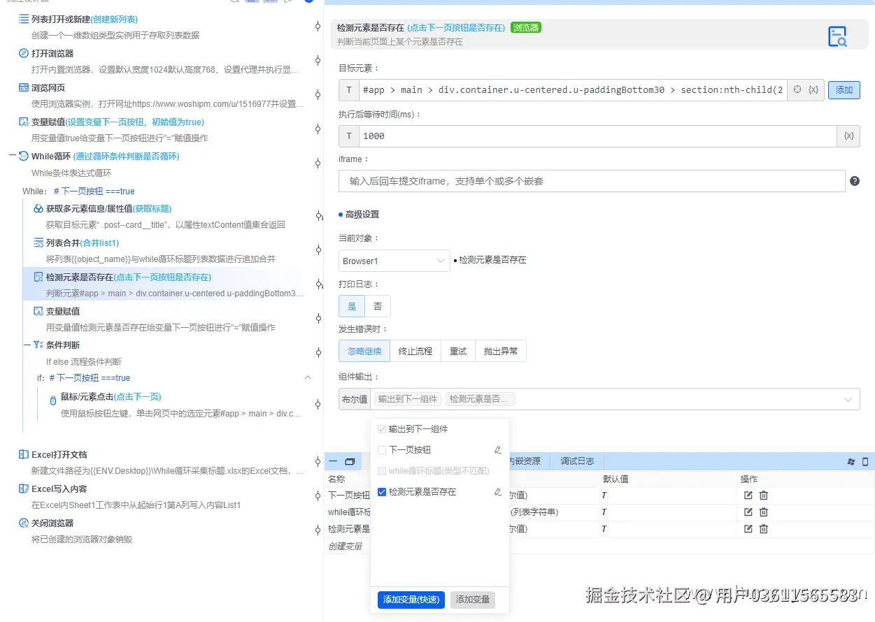
Task: Click the edit icon in the while循环标题 variable row
Action: coord(747,511)
